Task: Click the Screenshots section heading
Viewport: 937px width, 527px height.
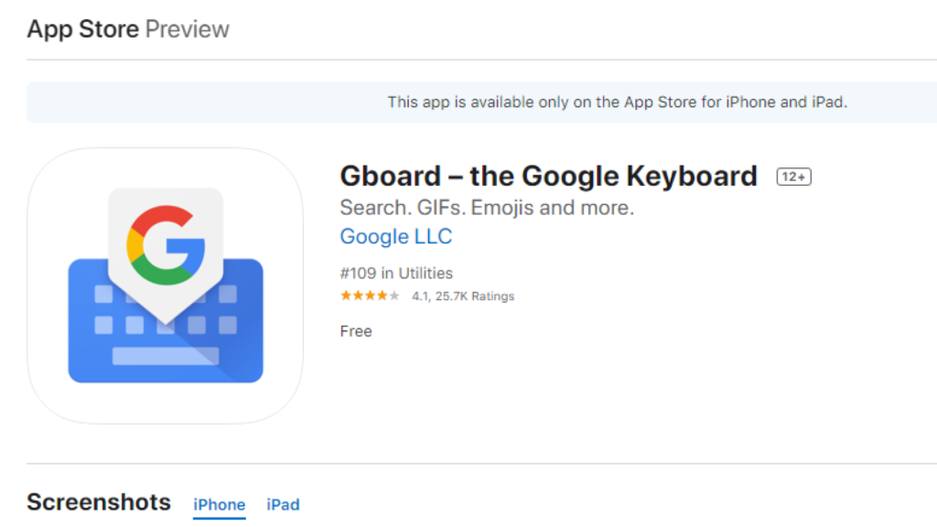Action: [98, 502]
